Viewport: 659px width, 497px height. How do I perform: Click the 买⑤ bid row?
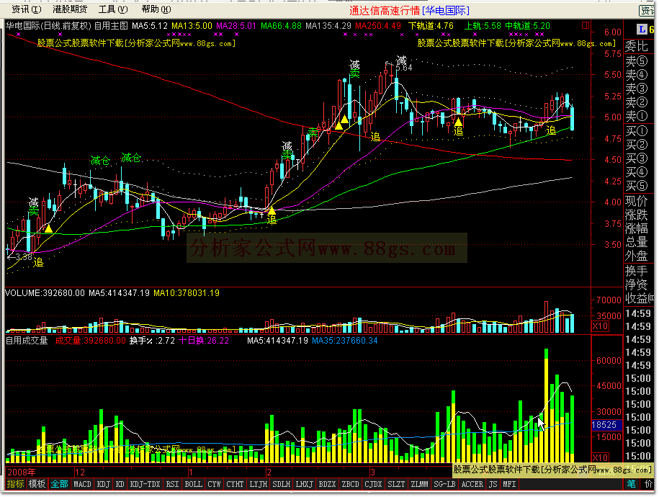pyautogui.click(x=637, y=185)
